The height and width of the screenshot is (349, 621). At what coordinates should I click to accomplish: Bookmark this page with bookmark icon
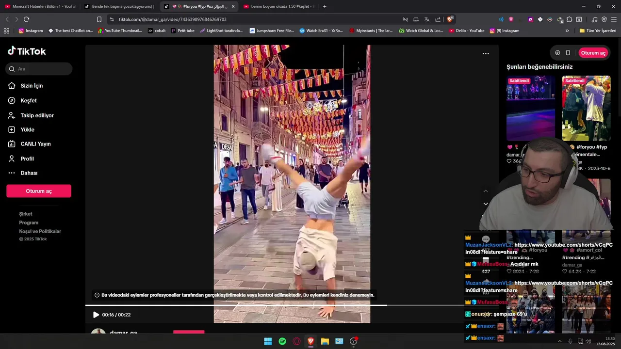pyautogui.click(x=99, y=19)
